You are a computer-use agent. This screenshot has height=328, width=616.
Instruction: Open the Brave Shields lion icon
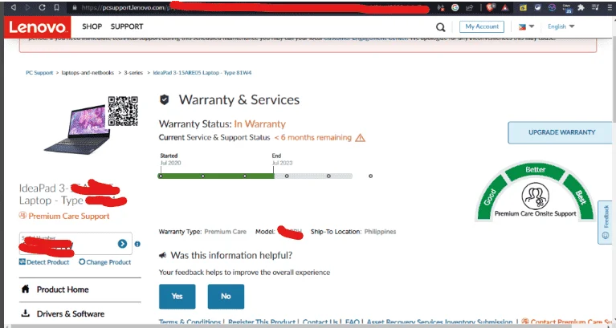[x=490, y=7]
